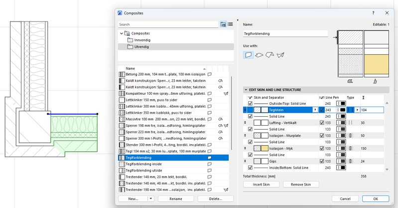The height and width of the screenshot is (208, 398).
Task: Click the Rename button
Action: 176,199
